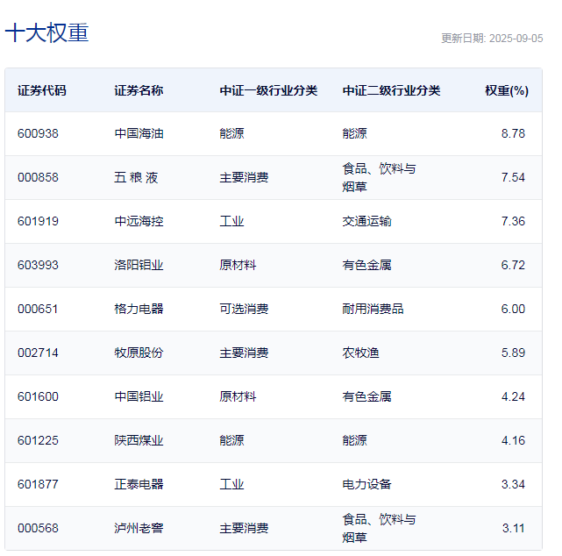Click the 五粮液 name cell
This screenshot has width=562, height=556.
(x=136, y=177)
